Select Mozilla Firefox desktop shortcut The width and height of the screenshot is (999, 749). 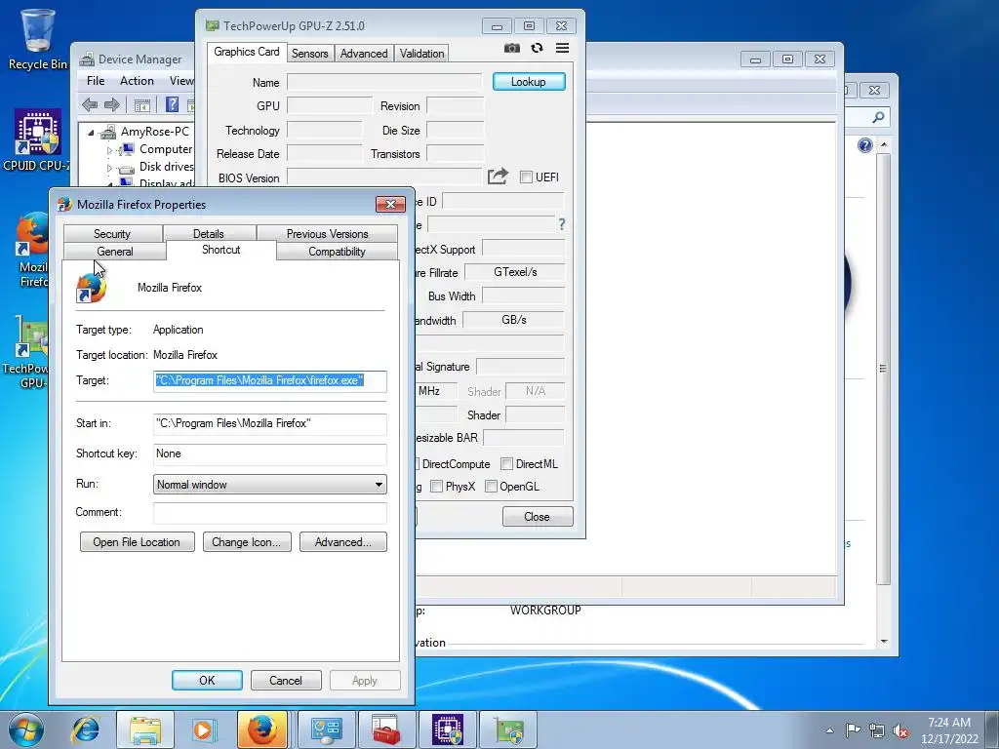pos(32,251)
